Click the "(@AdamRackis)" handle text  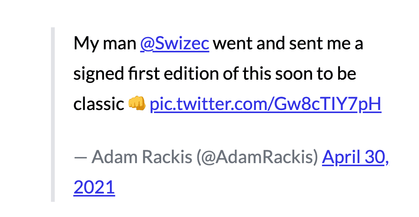point(257,157)
